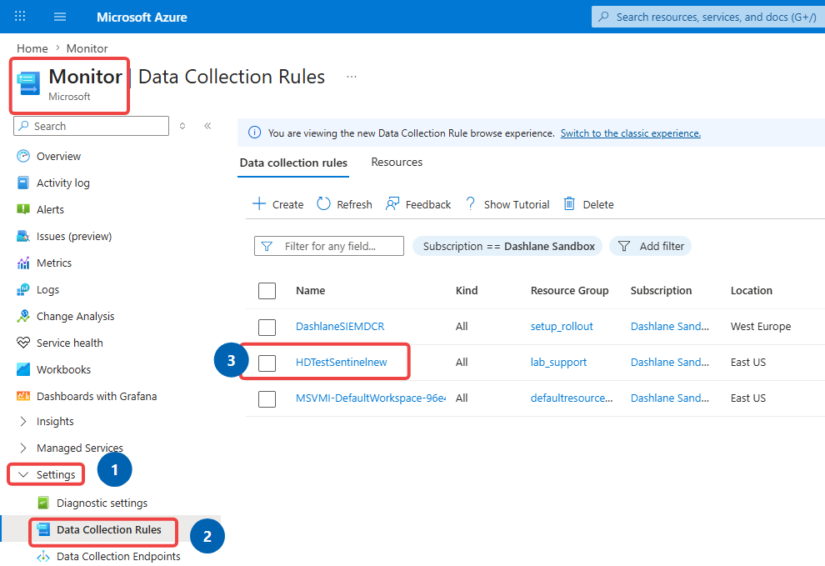Focus the Filter for any field input
This screenshot has width=825, height=566.
click(x=329, y=246)
